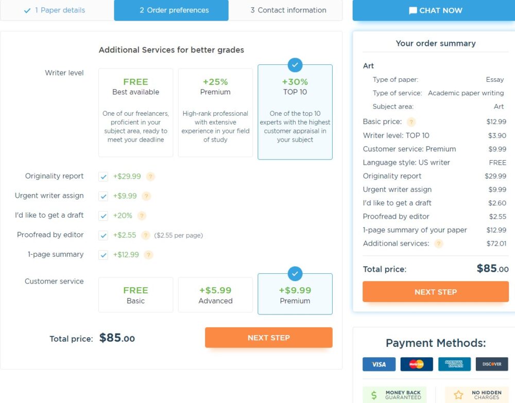Open help icon beside 1-page summary +$12.99
The height and width of the screenshot is (403, 515).
[x=148, y=255]
